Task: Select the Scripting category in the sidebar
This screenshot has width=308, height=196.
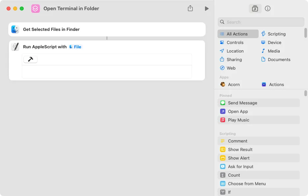Action: point(274,34)
